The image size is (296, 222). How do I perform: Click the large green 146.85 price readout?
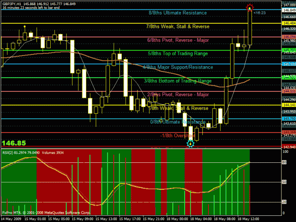14,143
